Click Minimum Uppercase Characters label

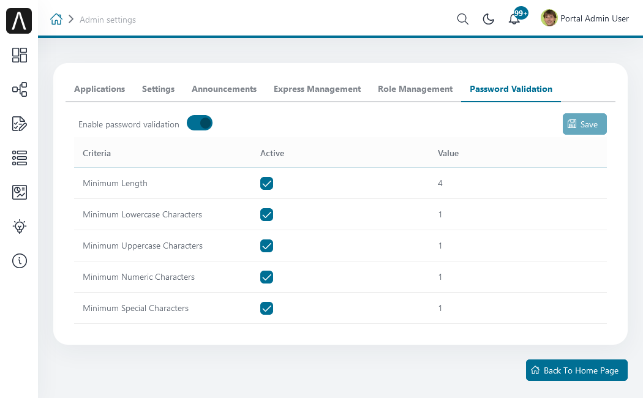(143, 246)
